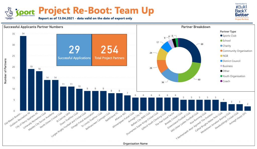Click the Armagh City FC bar
This screenshot has width=257, height=149.
click(x=143, y=104)
